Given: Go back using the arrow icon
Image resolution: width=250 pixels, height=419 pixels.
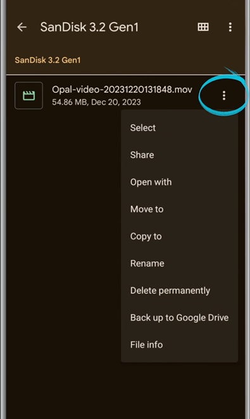Looking at the screenshot, I should coord(22,27).
